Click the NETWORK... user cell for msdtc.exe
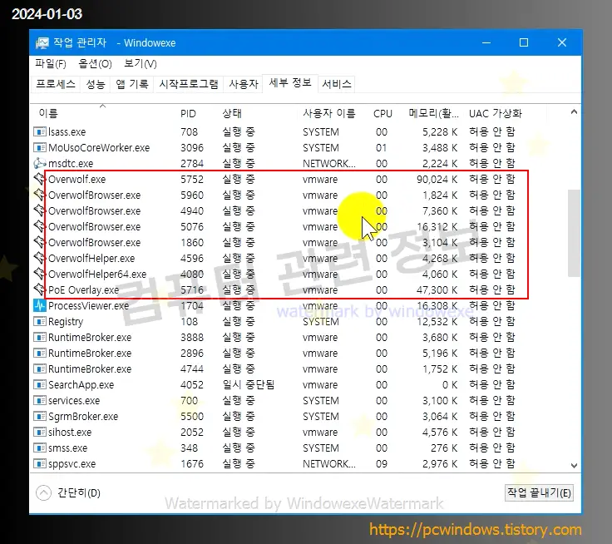Image resolution: width=612 pixels, height=544 pixels. click(x=329, y=163)
